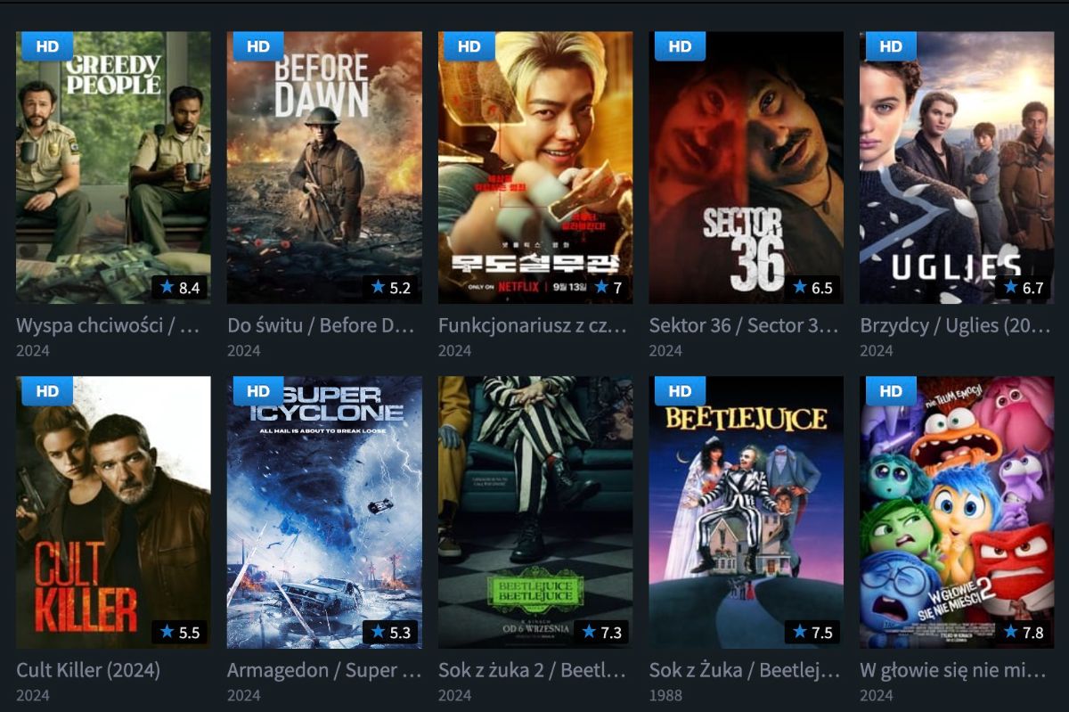Screen dimensions: 1069x712
Task: Click the HD badge on Before Dawn poster
Action: coord(258,46)
